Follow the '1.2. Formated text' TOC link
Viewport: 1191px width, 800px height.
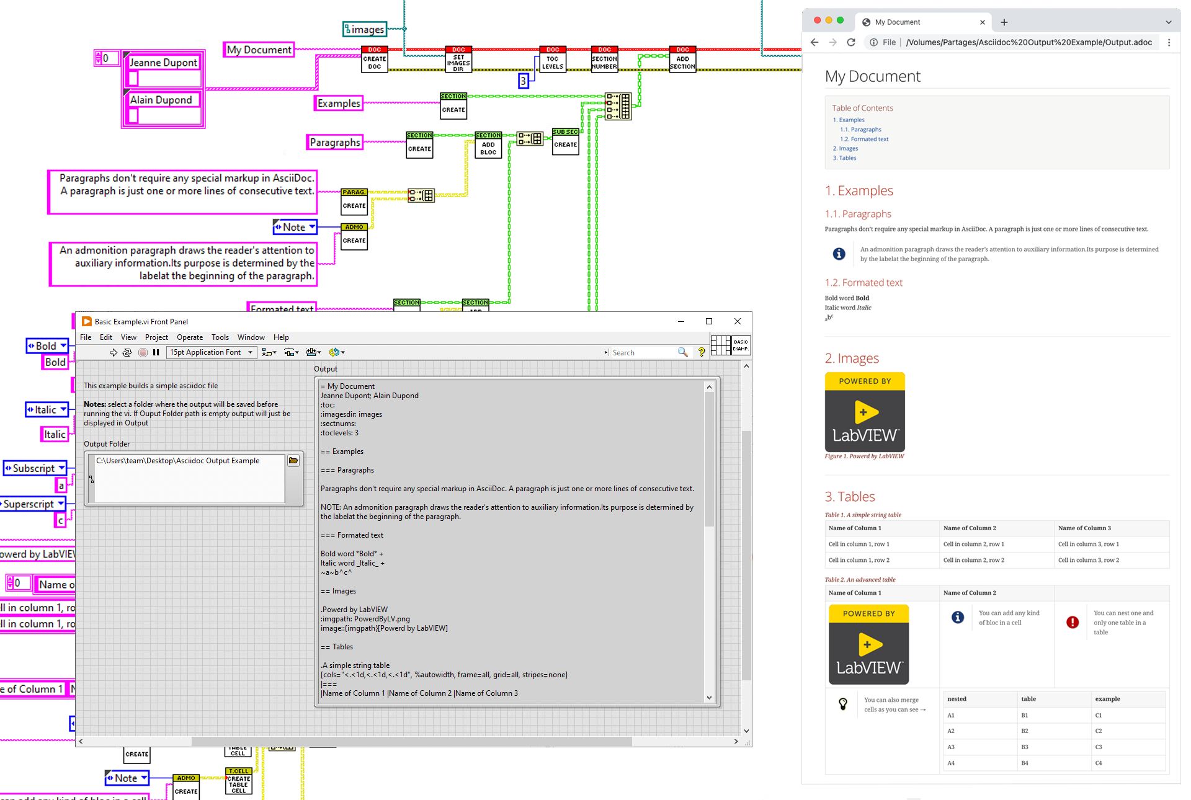click(x=864, y=138)
